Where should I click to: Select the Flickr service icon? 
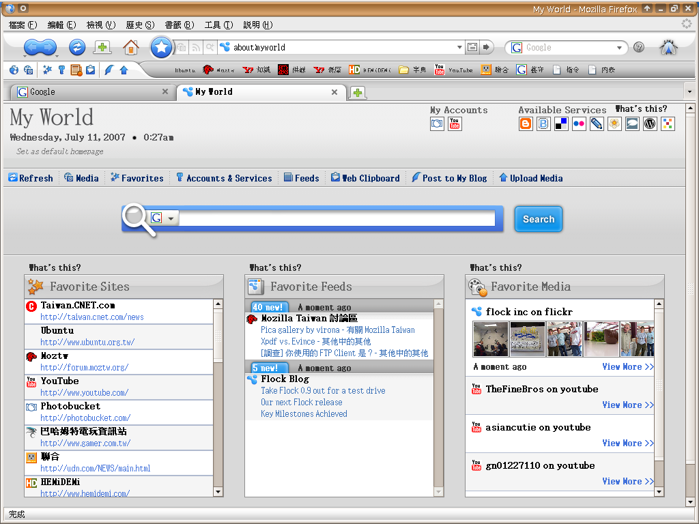coord(579,124)
